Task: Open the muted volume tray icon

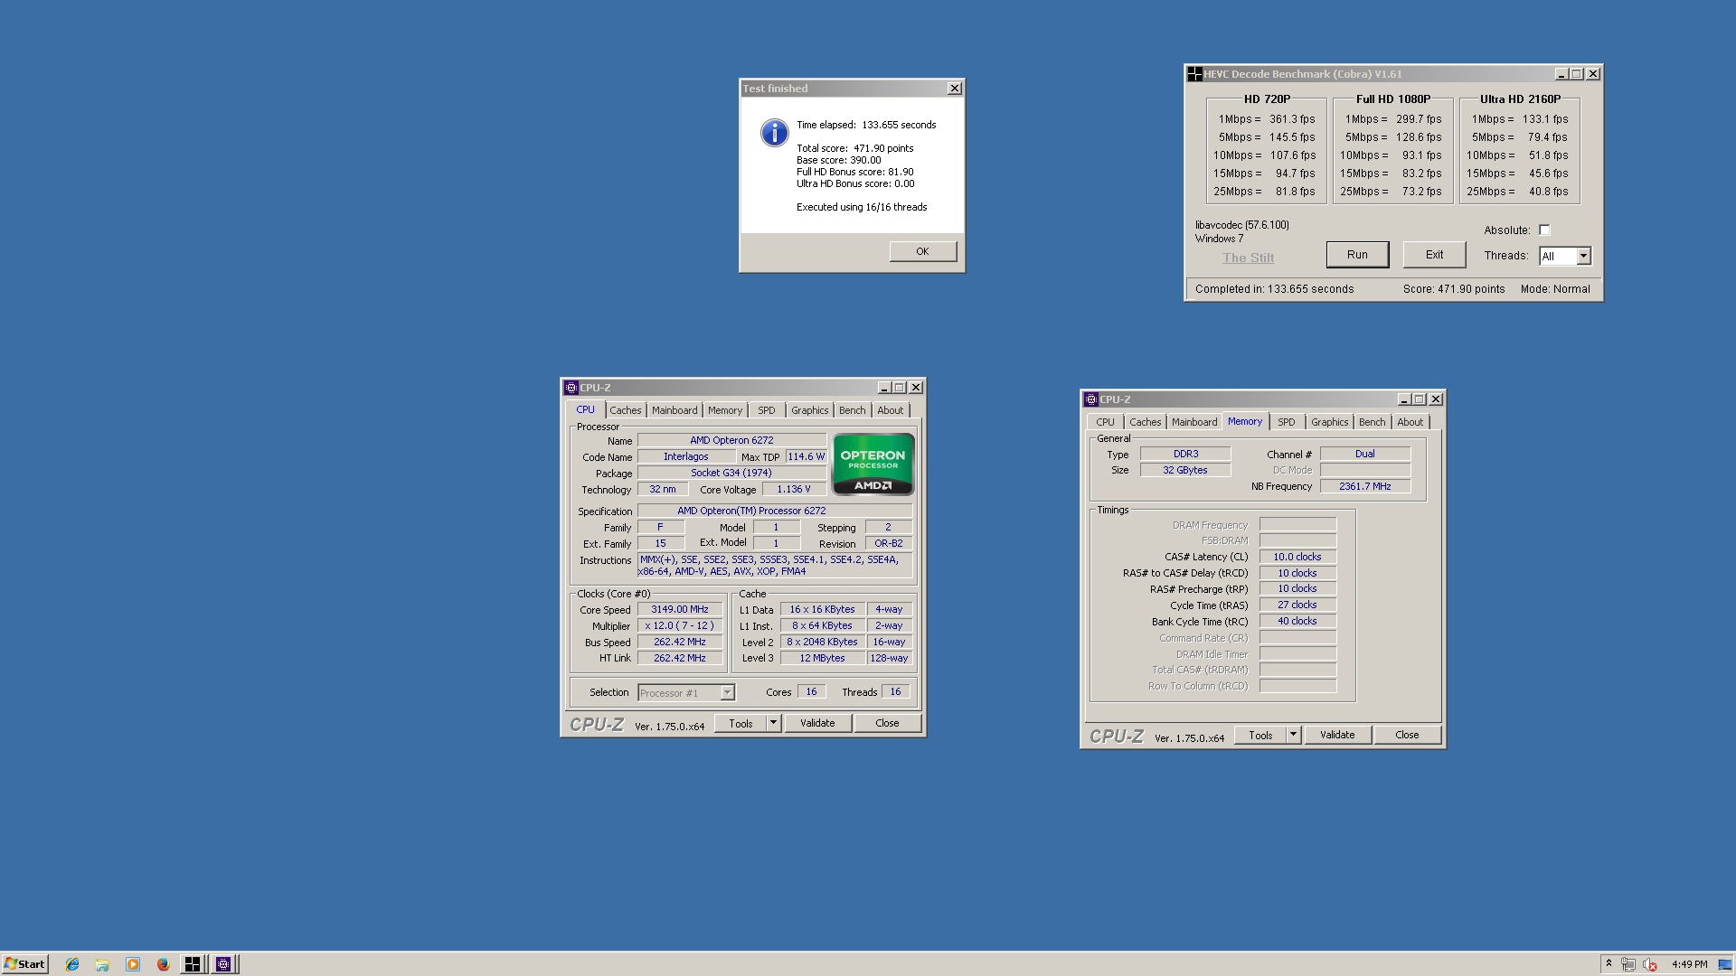Action: coord(1650,964)
